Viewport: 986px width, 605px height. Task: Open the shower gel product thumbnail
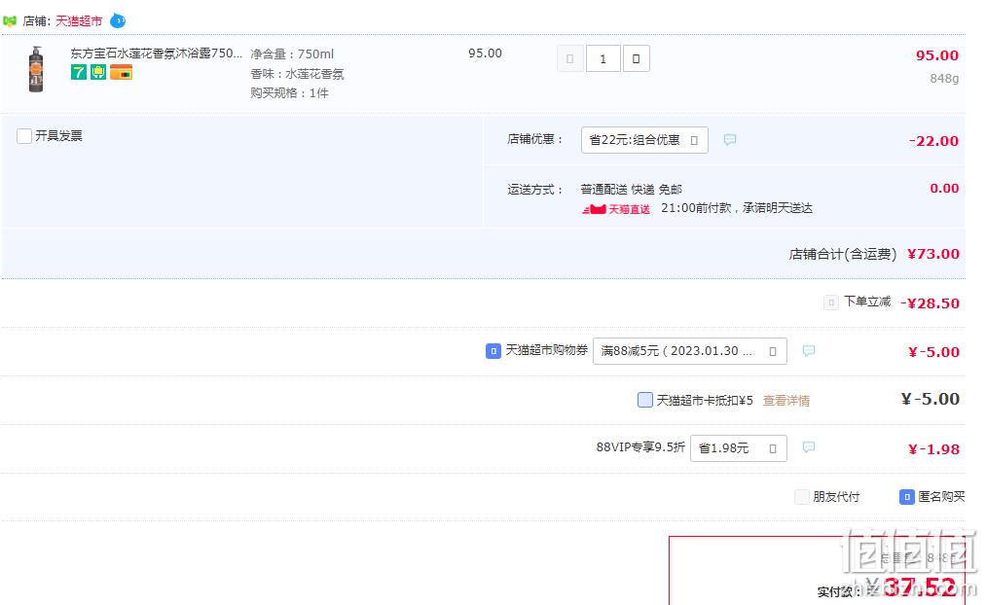(36, 69)
